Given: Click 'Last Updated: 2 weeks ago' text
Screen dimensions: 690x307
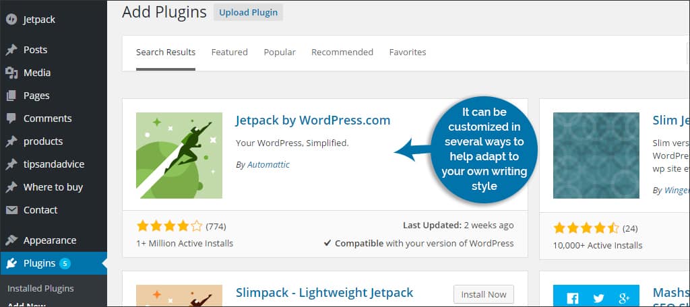Looking at the screenshot, I should click(458, 226).
